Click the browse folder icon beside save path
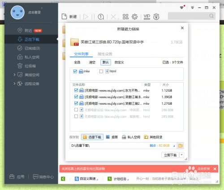224x190 pixels. tap(181, 146)
